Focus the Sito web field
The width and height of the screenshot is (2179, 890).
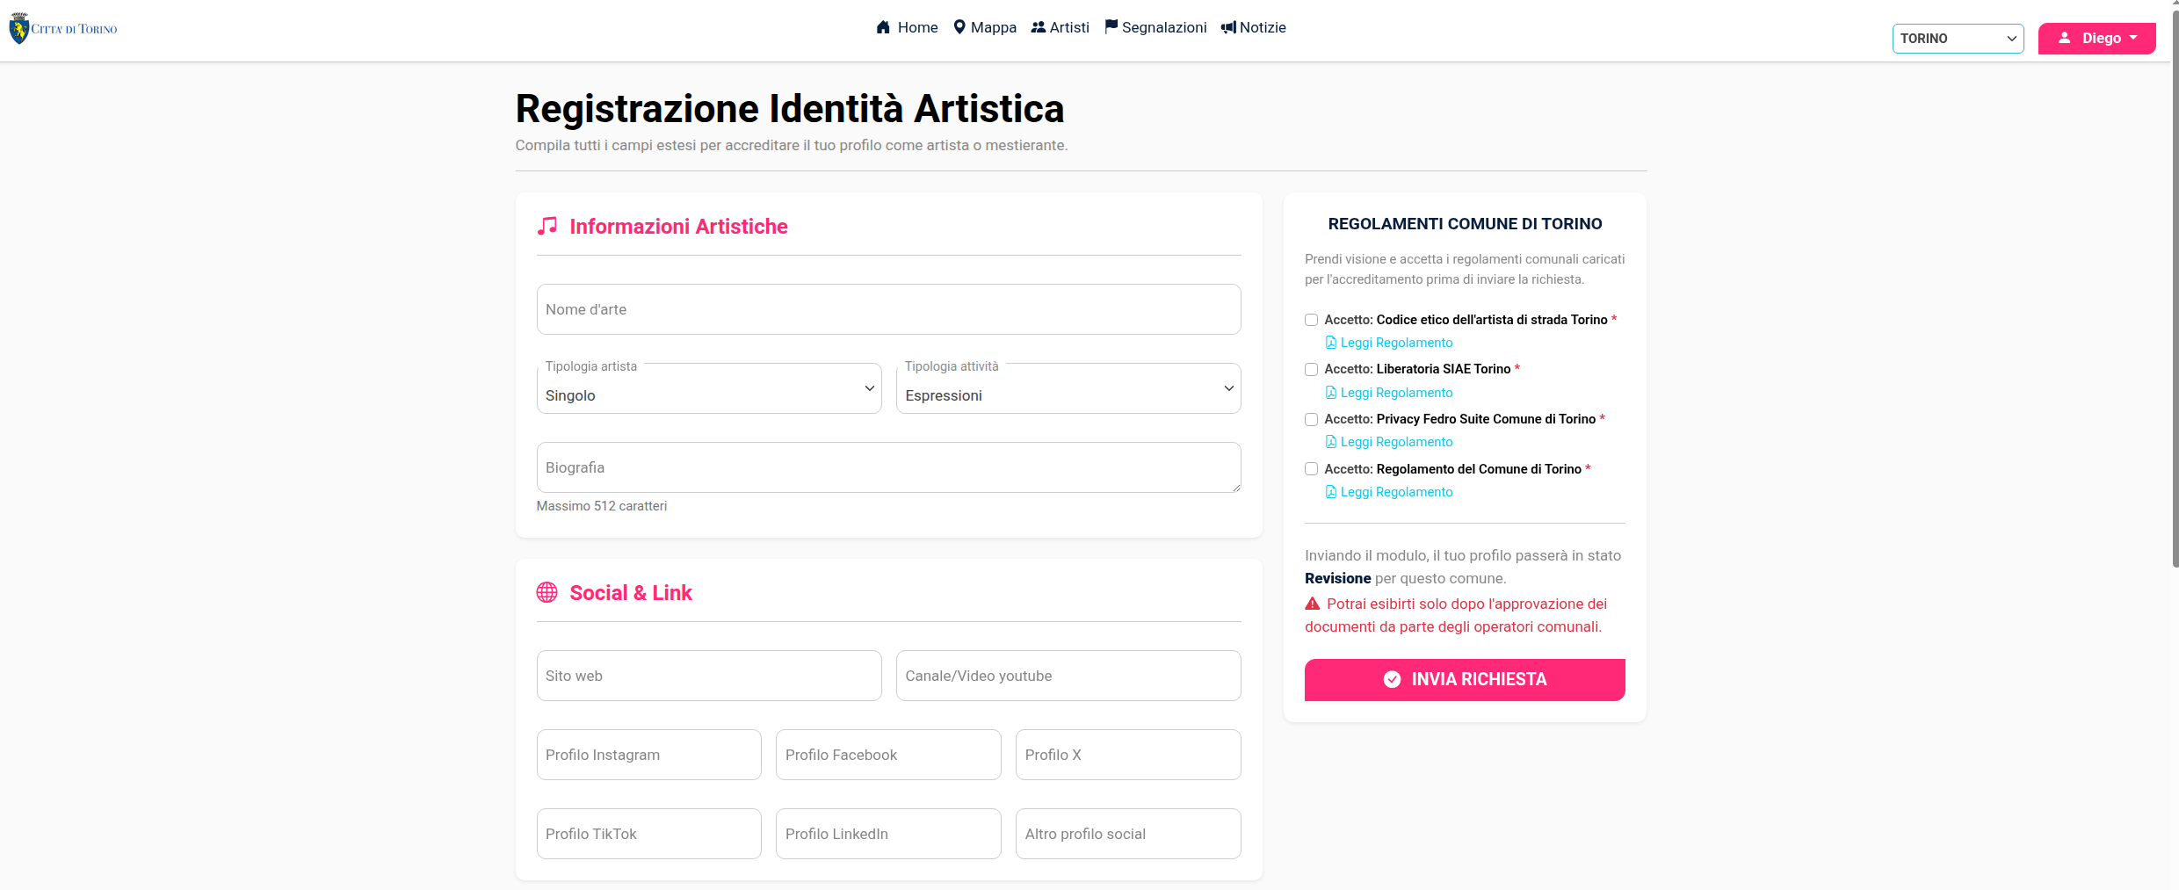pos(709,676)
